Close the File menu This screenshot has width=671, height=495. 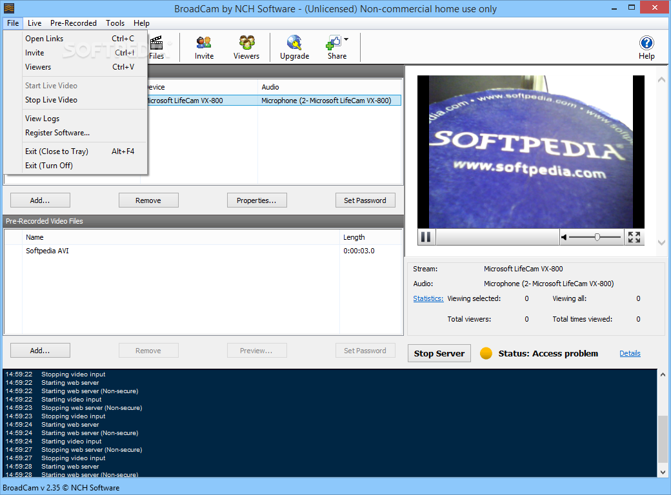pyautogui.click(x=13, y=23)
